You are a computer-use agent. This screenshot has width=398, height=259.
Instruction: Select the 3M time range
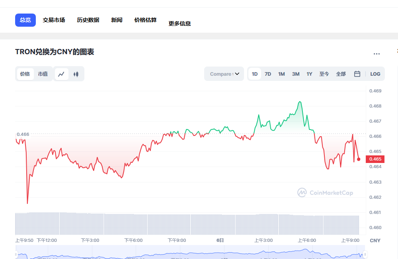[x=296, y=74]
